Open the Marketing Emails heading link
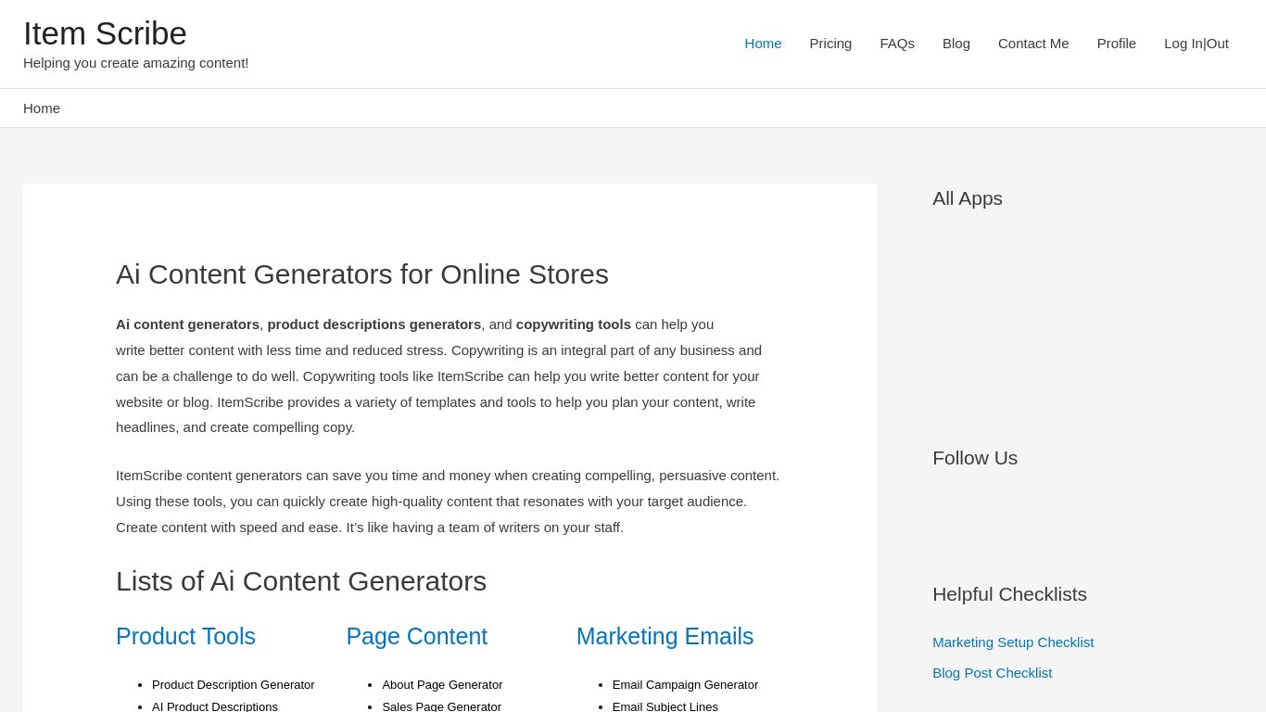The height and width of the screenshot is (712, 1266). (x=665, y=637)
